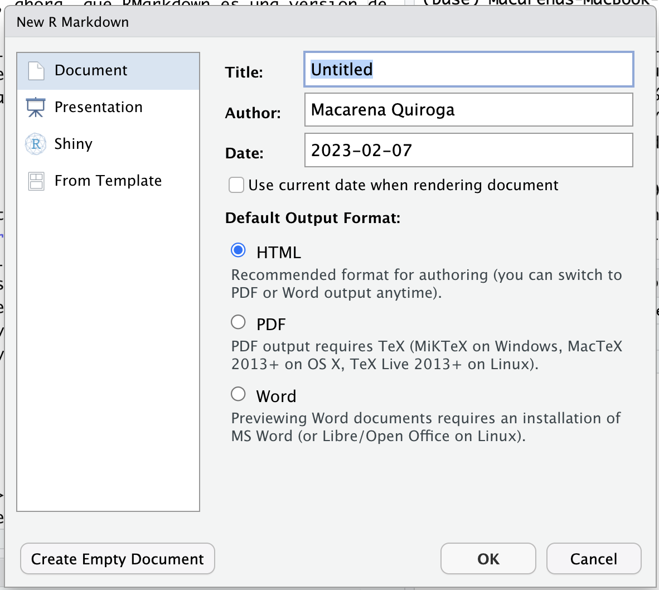Click the Date field showing 2023-02-07

468,150
